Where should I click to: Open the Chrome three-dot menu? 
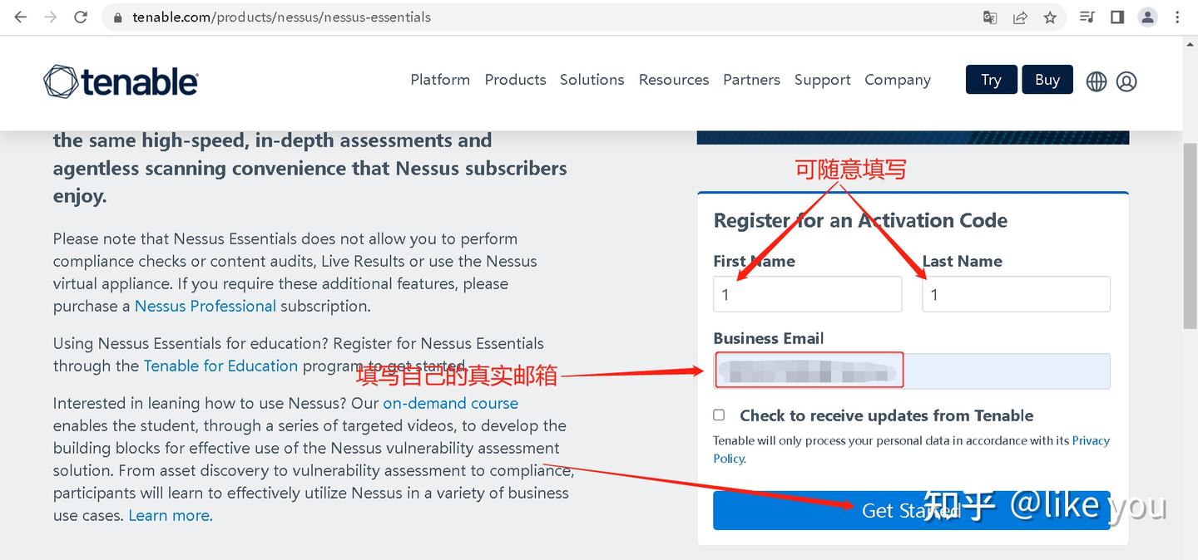pyautogui.click(x=1177, y=17)
